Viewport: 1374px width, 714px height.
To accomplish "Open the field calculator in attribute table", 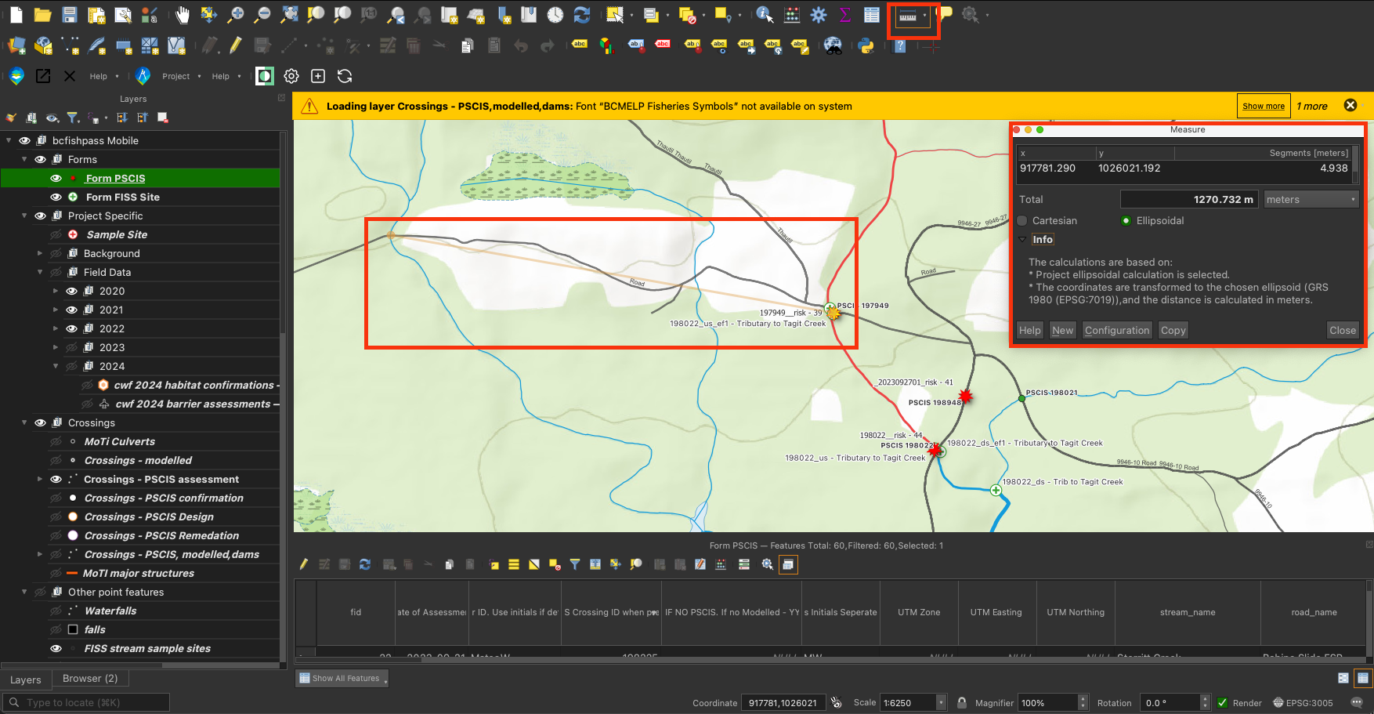I will point(721,564).
